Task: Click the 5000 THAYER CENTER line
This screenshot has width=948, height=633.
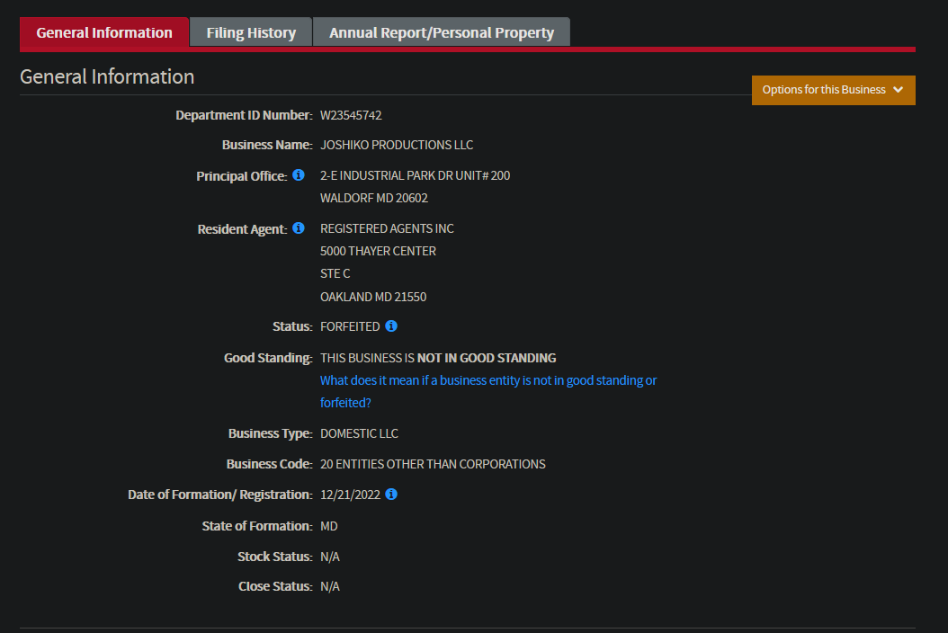Action: [378, 251]
